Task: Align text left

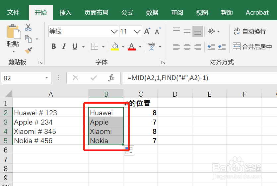Action: 176,46
